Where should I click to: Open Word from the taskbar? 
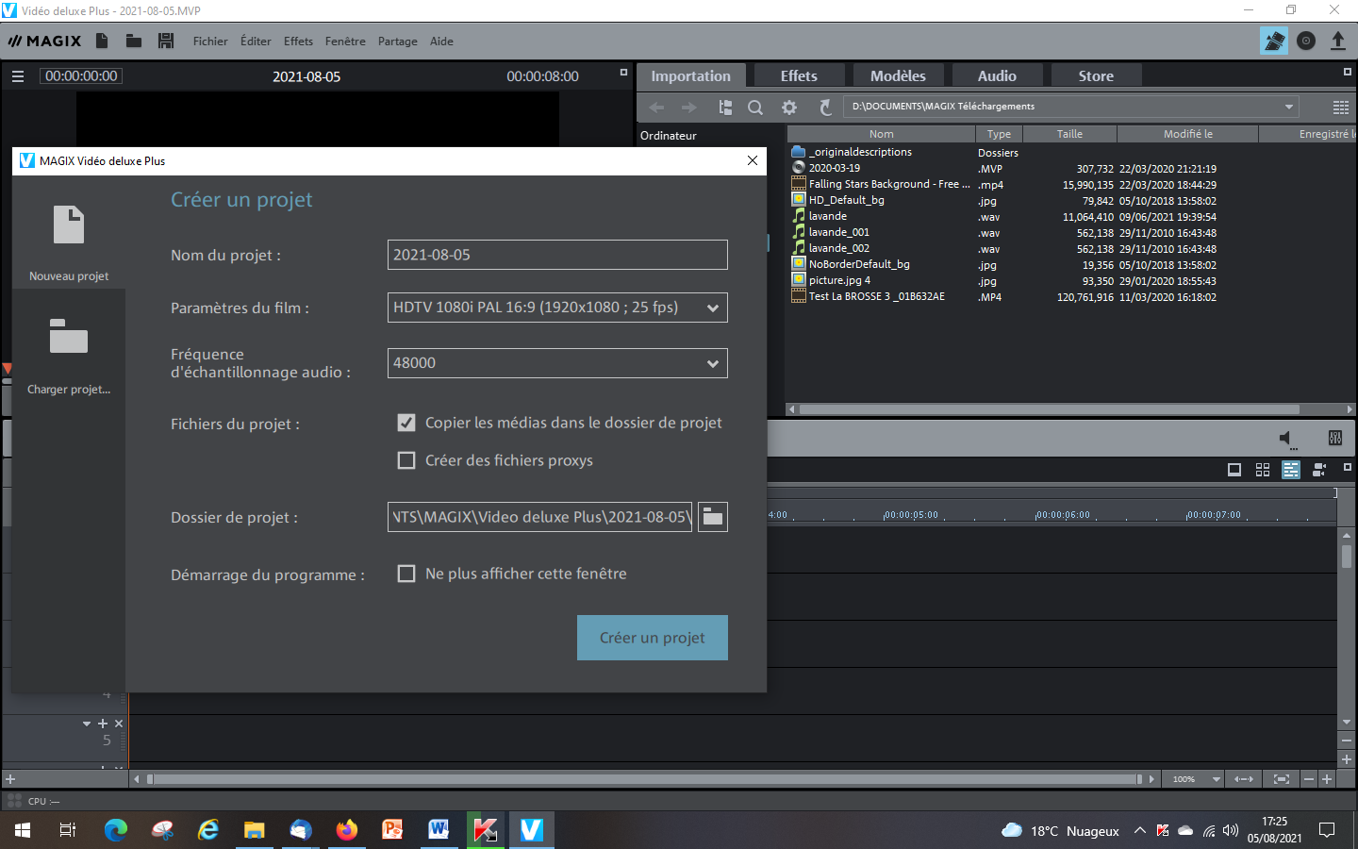[439, 829]
